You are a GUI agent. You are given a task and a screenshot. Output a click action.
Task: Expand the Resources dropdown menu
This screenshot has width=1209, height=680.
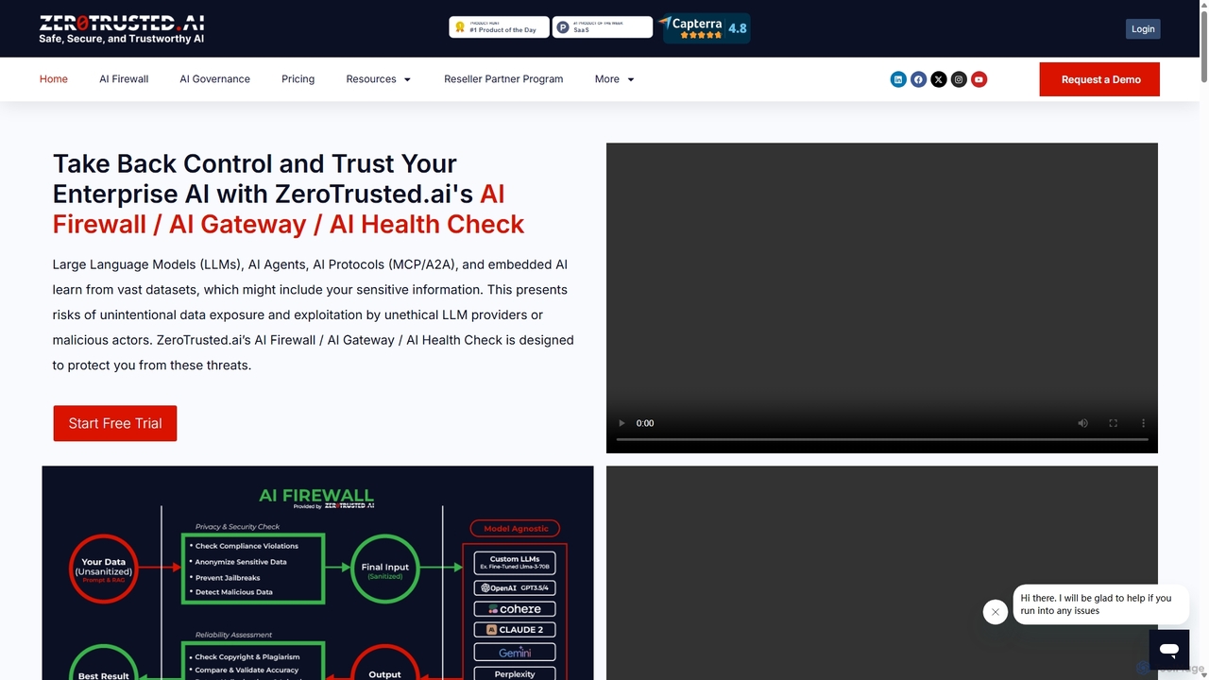coord(379,79)
